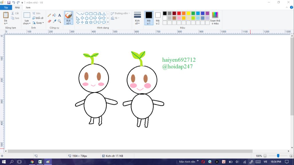Switch to the Xem view tab
294x165 pixels.
(28, 7)
